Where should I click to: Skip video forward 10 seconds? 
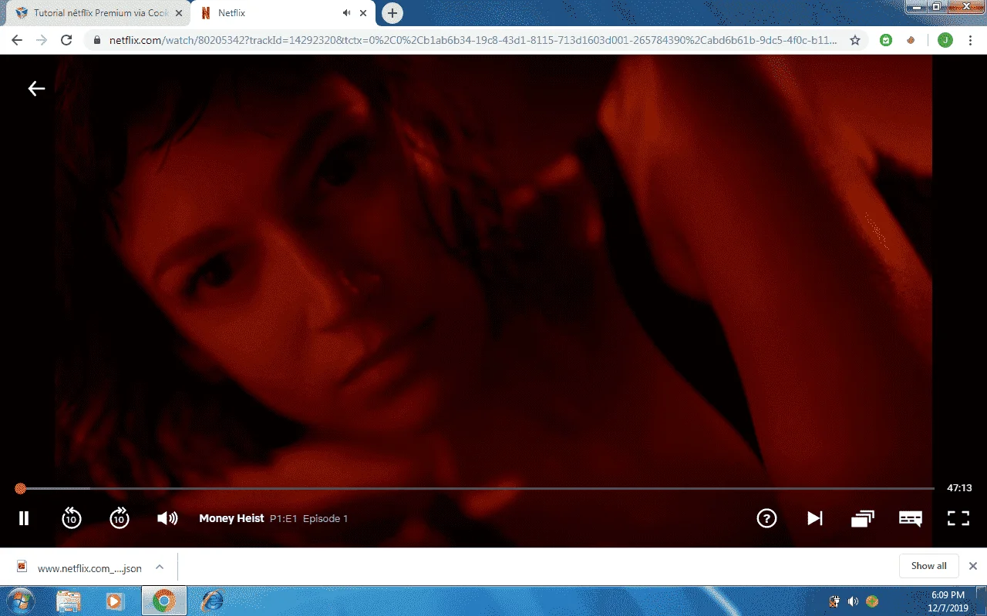coord(119,518)
